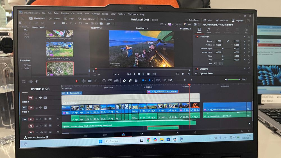Disable the Cropping section toggle

pos(197,69)
